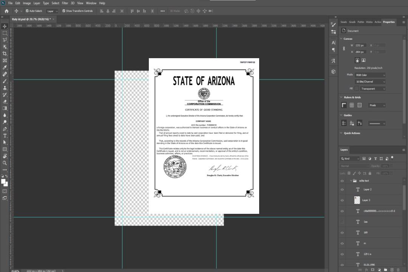Expand the Quick Actions section

coord(341,133)
